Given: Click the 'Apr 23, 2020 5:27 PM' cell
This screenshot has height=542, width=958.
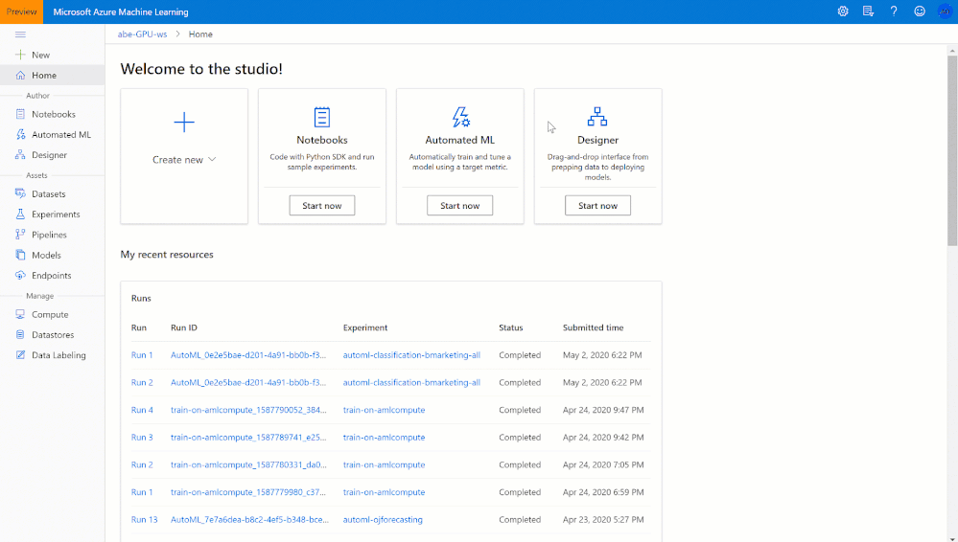Looking at the screenshot, I should click(603, 519).
